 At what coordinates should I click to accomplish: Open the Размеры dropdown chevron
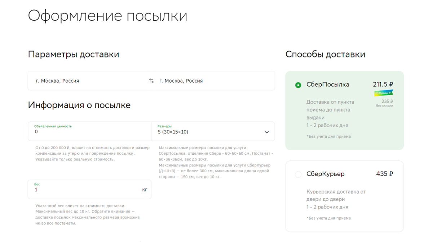[x=267, y=132]
